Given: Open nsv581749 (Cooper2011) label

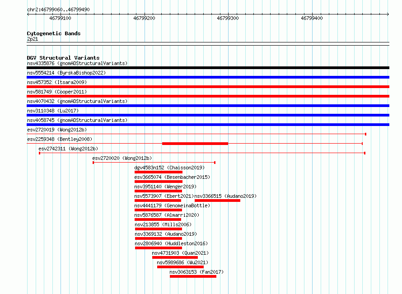Looking at the screenshot, I should pyautogui.click(x=57, y=92).
